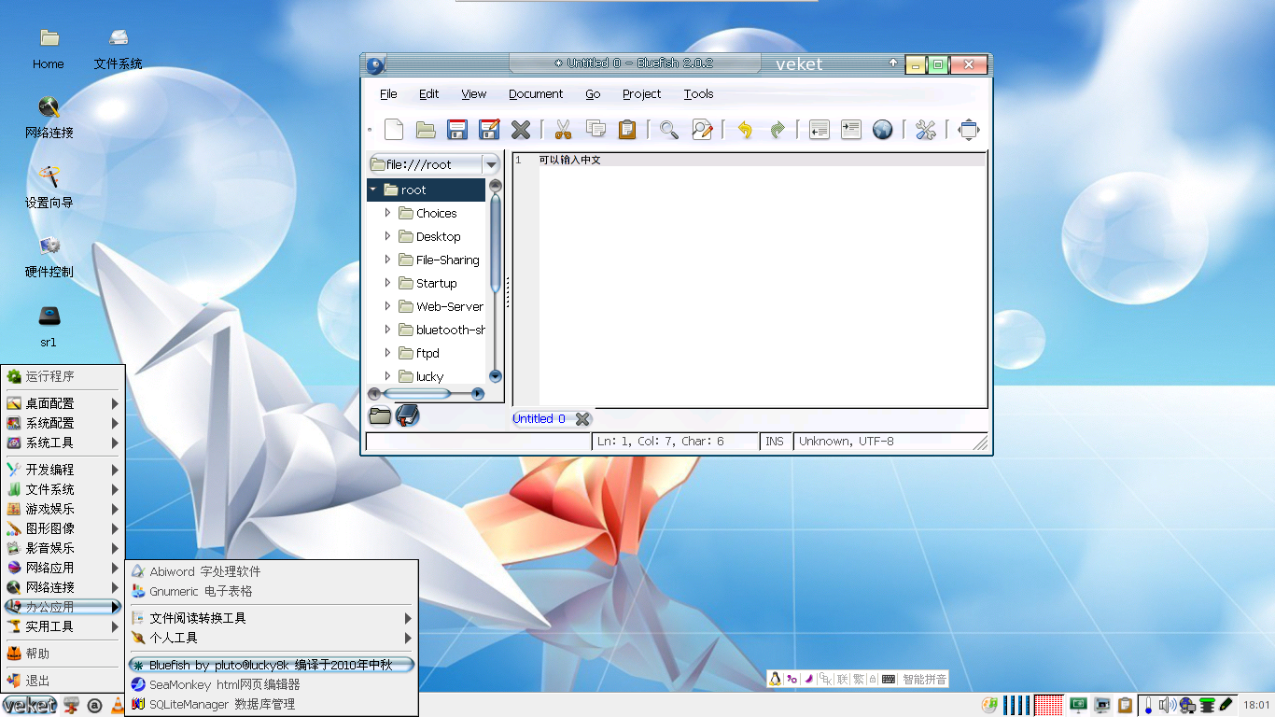Click INS mode indicator in status bar
This screenshot has height=717, width=1275.
click(775, 441)
